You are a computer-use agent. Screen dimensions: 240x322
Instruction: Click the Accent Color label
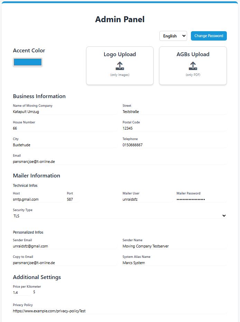tap(29, 51)
